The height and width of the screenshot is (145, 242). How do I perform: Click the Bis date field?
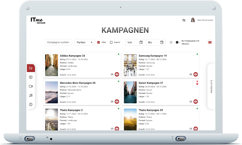[156, 42]
